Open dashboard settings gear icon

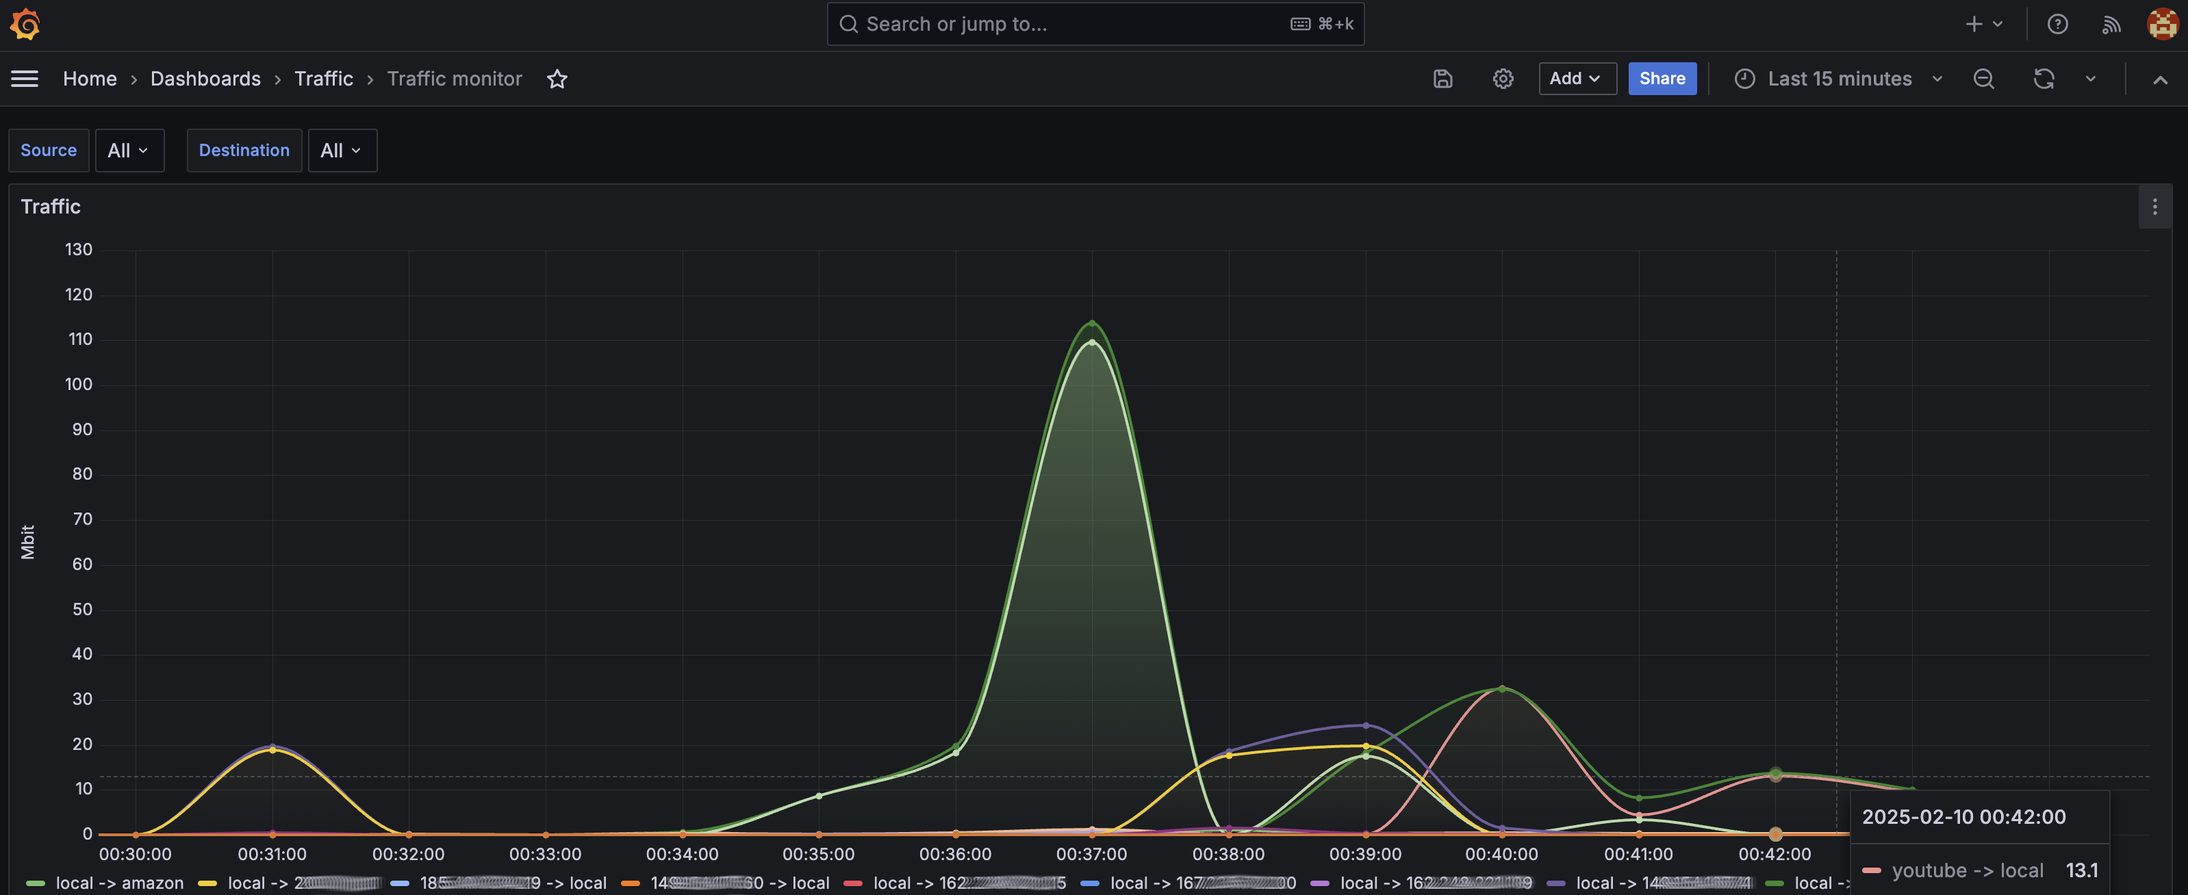(1503, 79)
